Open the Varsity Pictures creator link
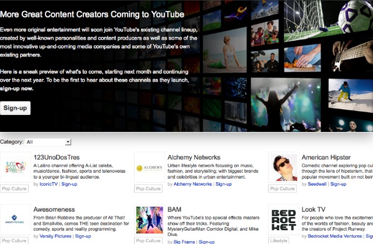 [x=55, y=236]
